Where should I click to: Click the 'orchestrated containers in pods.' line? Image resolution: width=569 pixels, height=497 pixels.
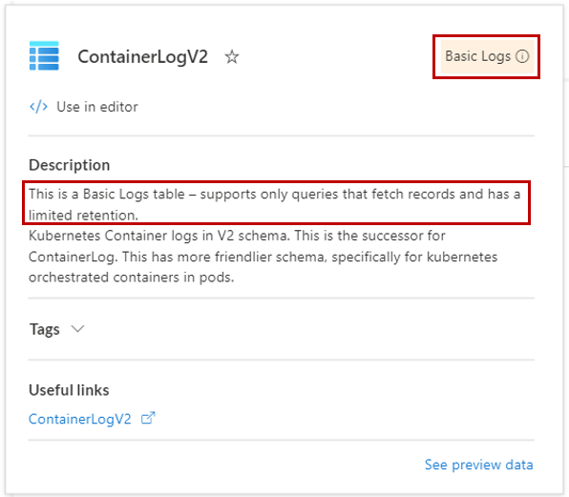[132, 278]
